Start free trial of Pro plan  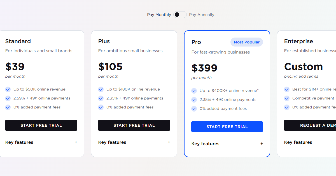(227, 127)
